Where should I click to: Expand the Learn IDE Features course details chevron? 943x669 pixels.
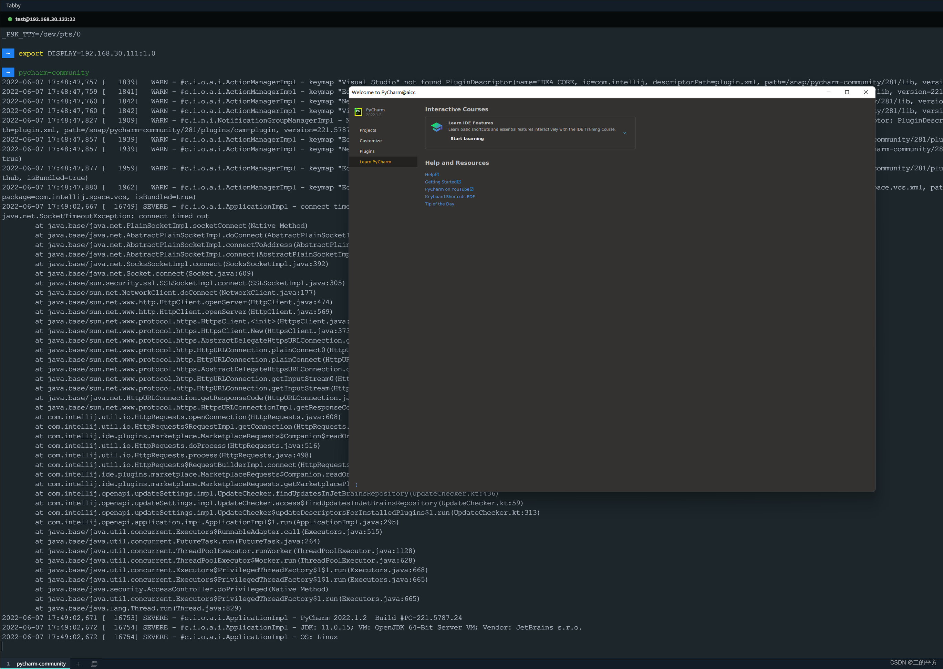[624, 133]
